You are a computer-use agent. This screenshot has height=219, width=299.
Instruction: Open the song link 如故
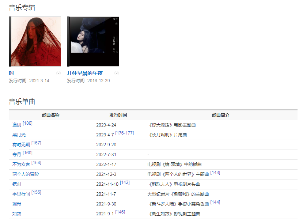pos(17,214)
